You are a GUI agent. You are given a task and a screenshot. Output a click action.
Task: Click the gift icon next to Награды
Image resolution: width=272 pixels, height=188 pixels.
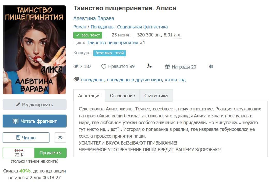point(167,66)
